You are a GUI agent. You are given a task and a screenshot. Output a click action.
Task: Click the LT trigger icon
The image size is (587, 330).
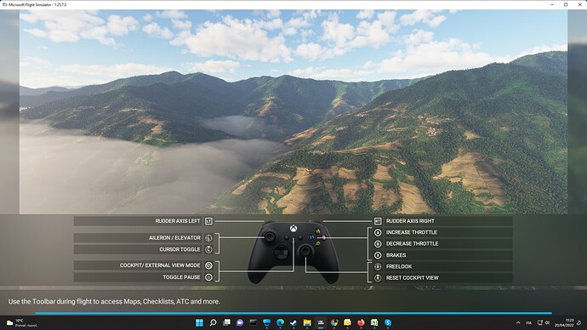pyautogui.click(x=208, y=221)
